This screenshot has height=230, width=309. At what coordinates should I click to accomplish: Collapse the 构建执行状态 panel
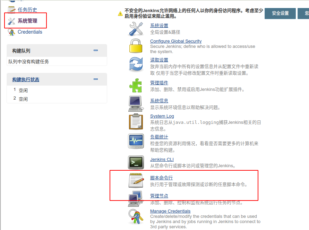(96, 79)
